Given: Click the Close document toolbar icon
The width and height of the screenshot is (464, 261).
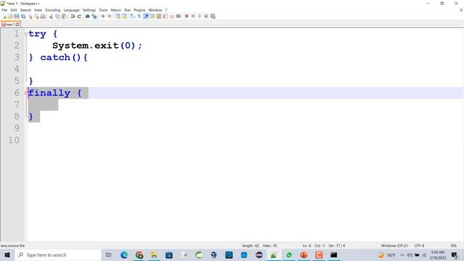Looking at the screenshot, I should [x=30, y=16].
